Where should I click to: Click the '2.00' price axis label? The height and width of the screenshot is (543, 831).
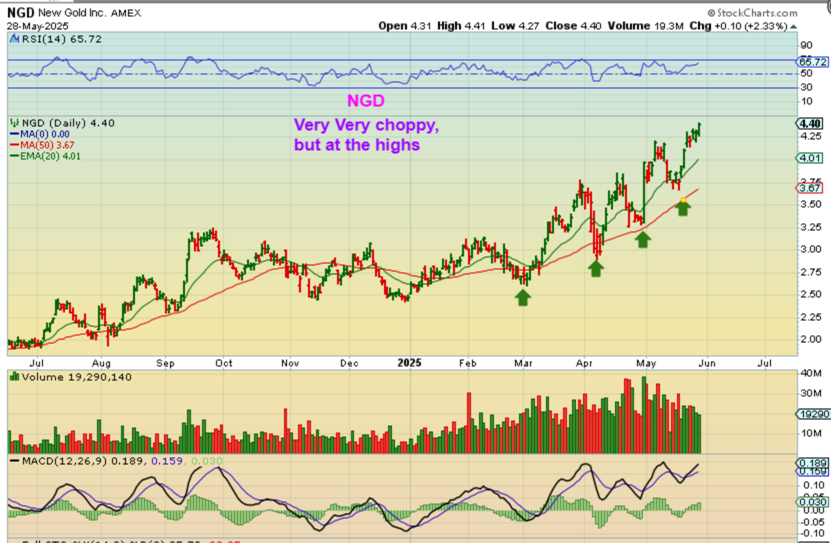[x=811, y=339]
